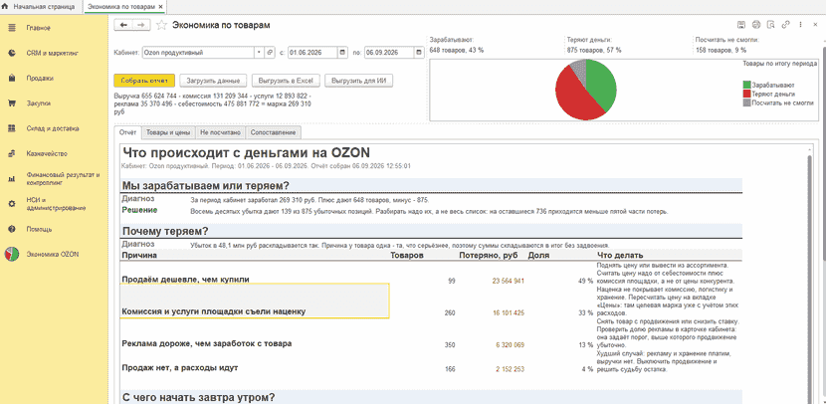Open НСИ и администрирование gear icon
This screenshot has height=404, width=826.
click(x=12, y=204)
